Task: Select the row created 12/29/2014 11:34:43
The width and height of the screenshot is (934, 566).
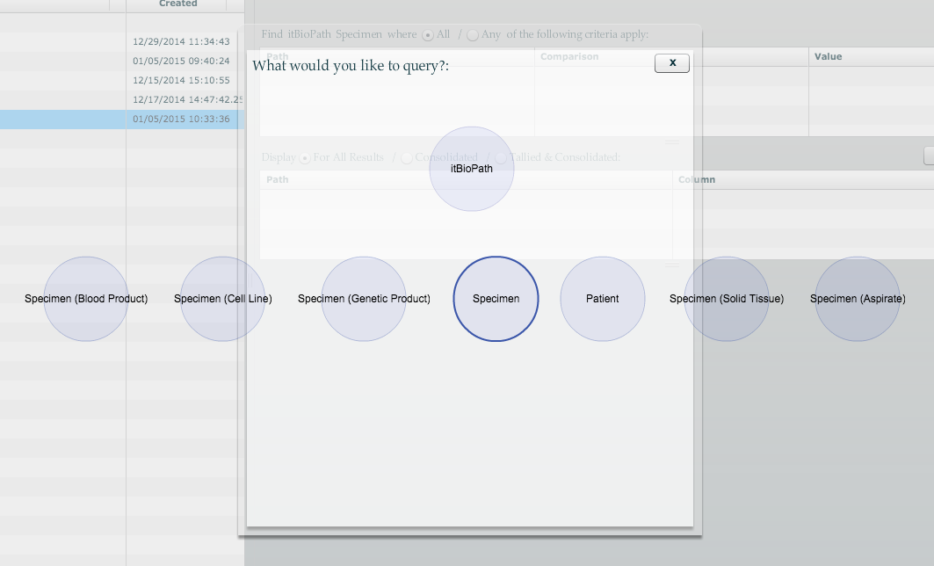Action: 122,41
